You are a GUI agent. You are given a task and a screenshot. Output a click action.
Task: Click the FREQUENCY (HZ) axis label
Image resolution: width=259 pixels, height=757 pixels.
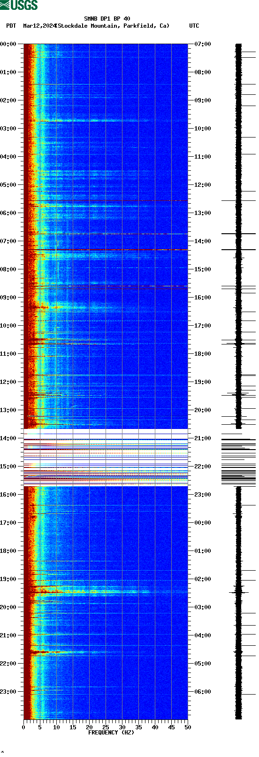(x=111, y=733)
